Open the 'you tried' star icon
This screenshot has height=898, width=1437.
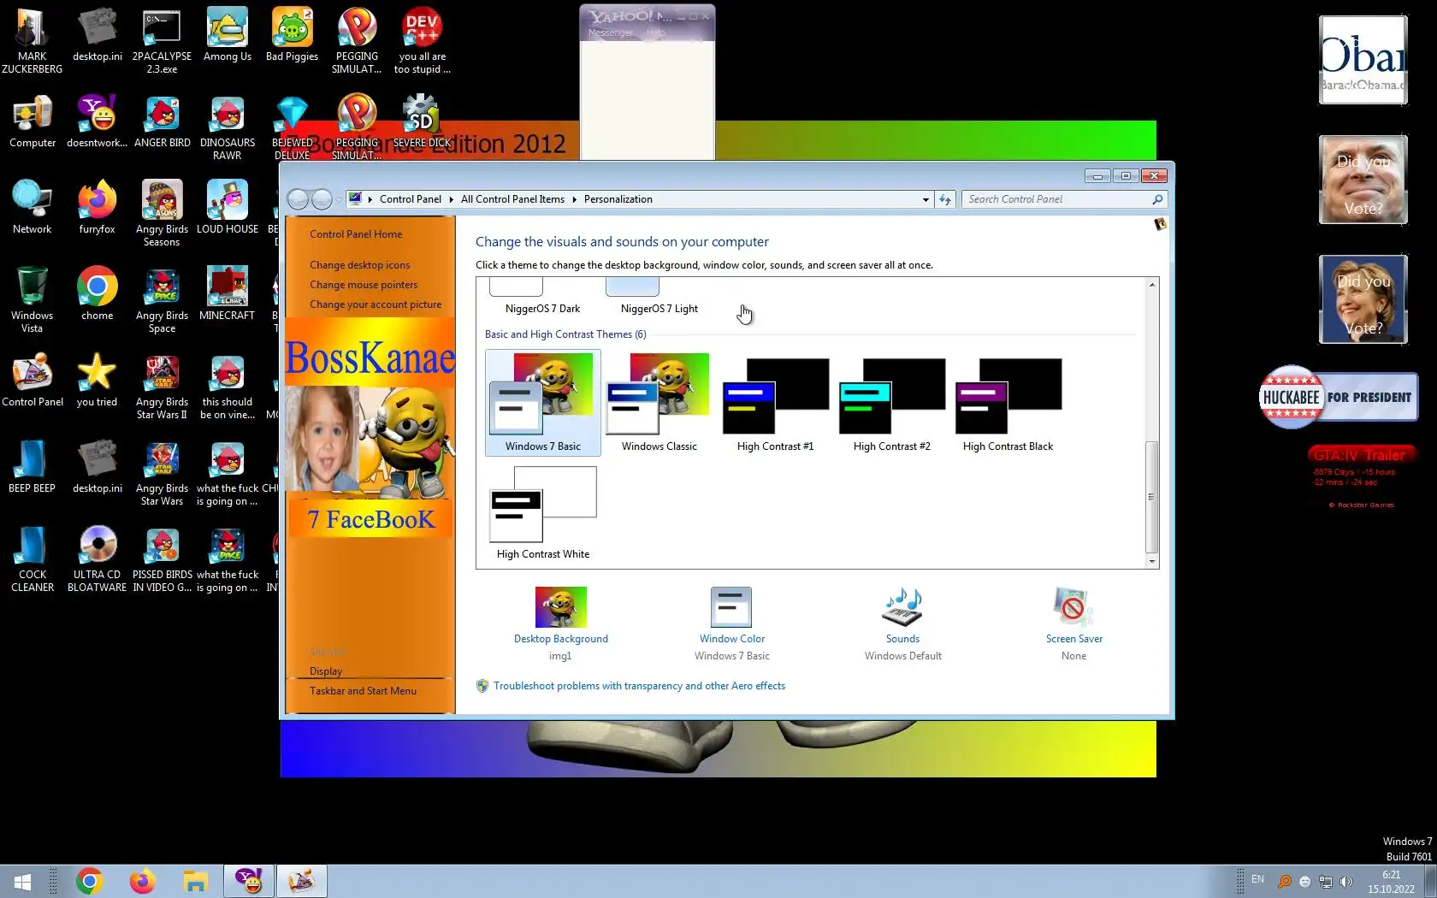[97, 381]
